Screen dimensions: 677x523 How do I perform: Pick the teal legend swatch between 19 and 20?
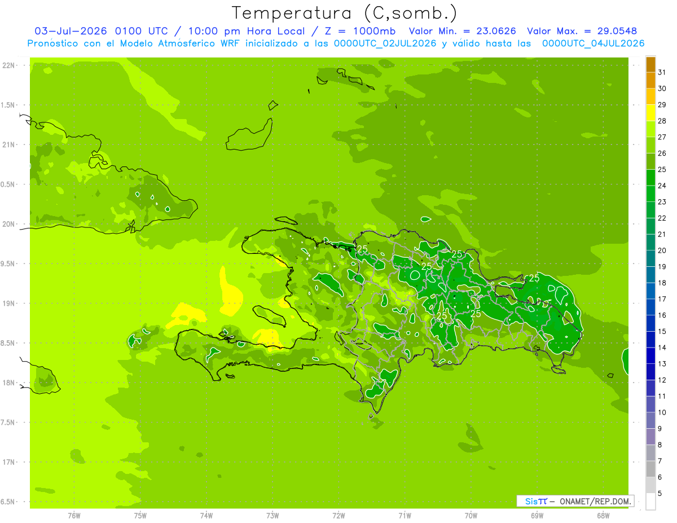click(650, 258)
